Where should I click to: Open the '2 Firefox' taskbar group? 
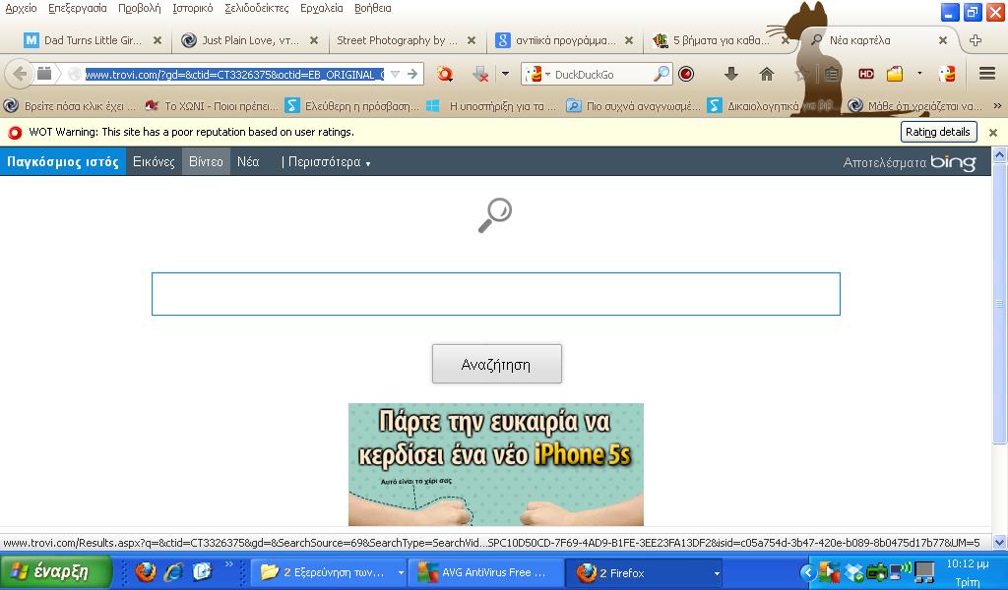[x=645, y=572]
